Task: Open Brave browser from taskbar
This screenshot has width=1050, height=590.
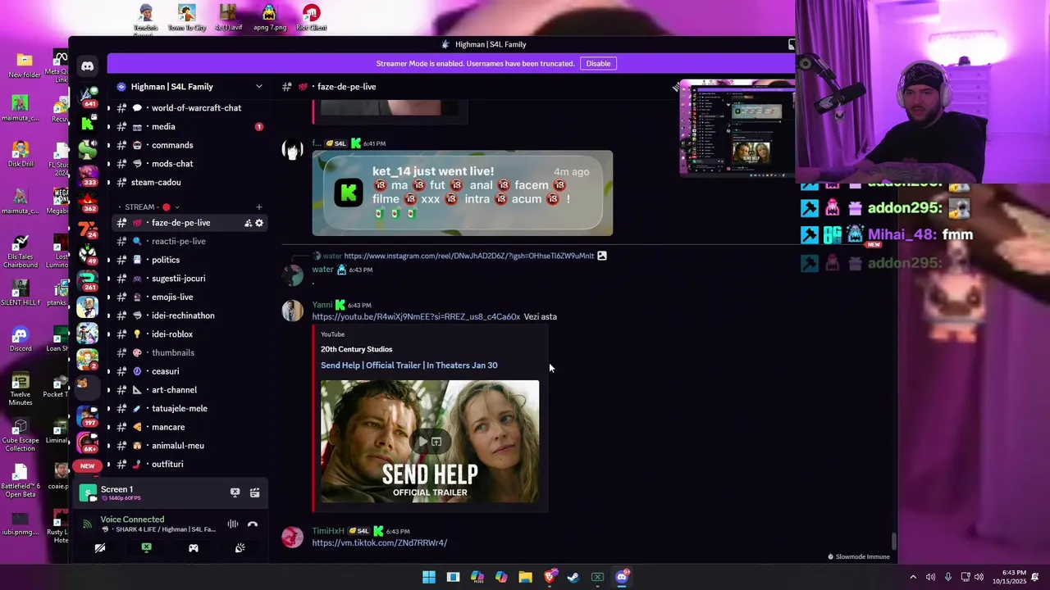Action: tap(550, 577)
